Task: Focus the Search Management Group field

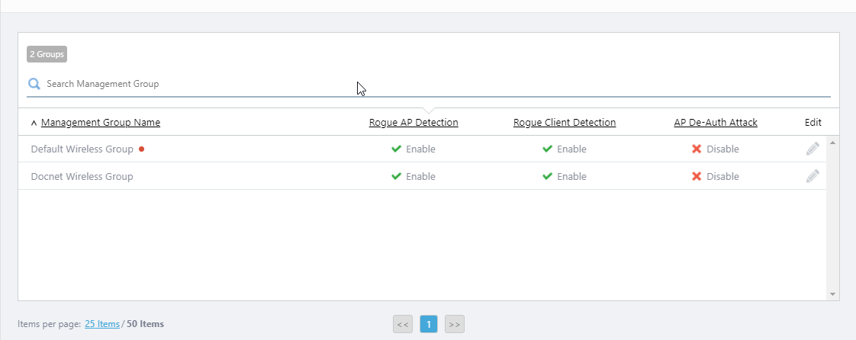Action: click(427, 84)
